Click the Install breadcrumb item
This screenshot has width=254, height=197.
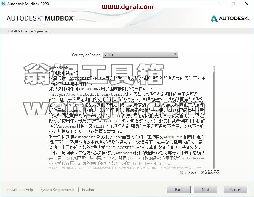tap(12, 31)
